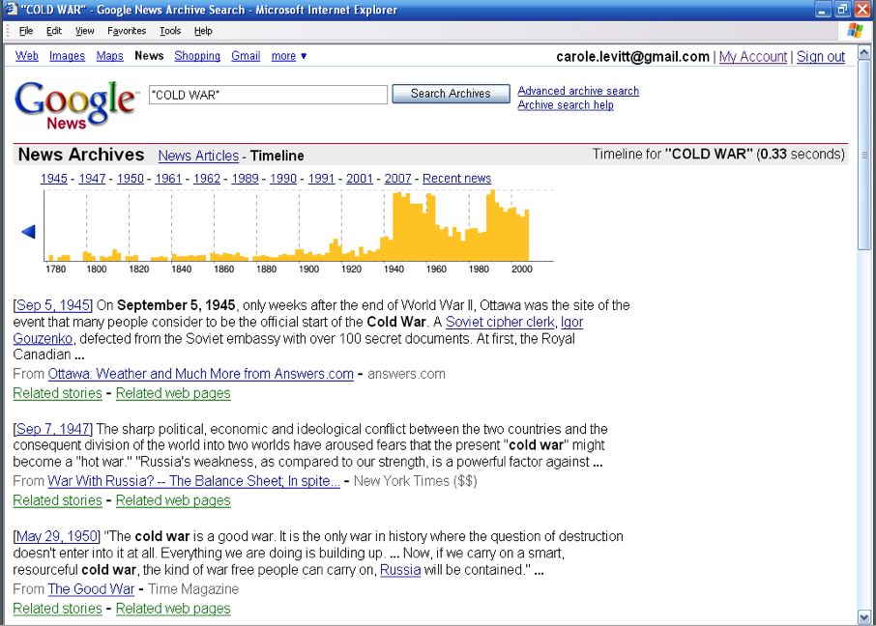Jump to year 1990 in timeline links
The width and height of the screenshot is (876, 626).
pyautogui.click(x=283, y=179)
